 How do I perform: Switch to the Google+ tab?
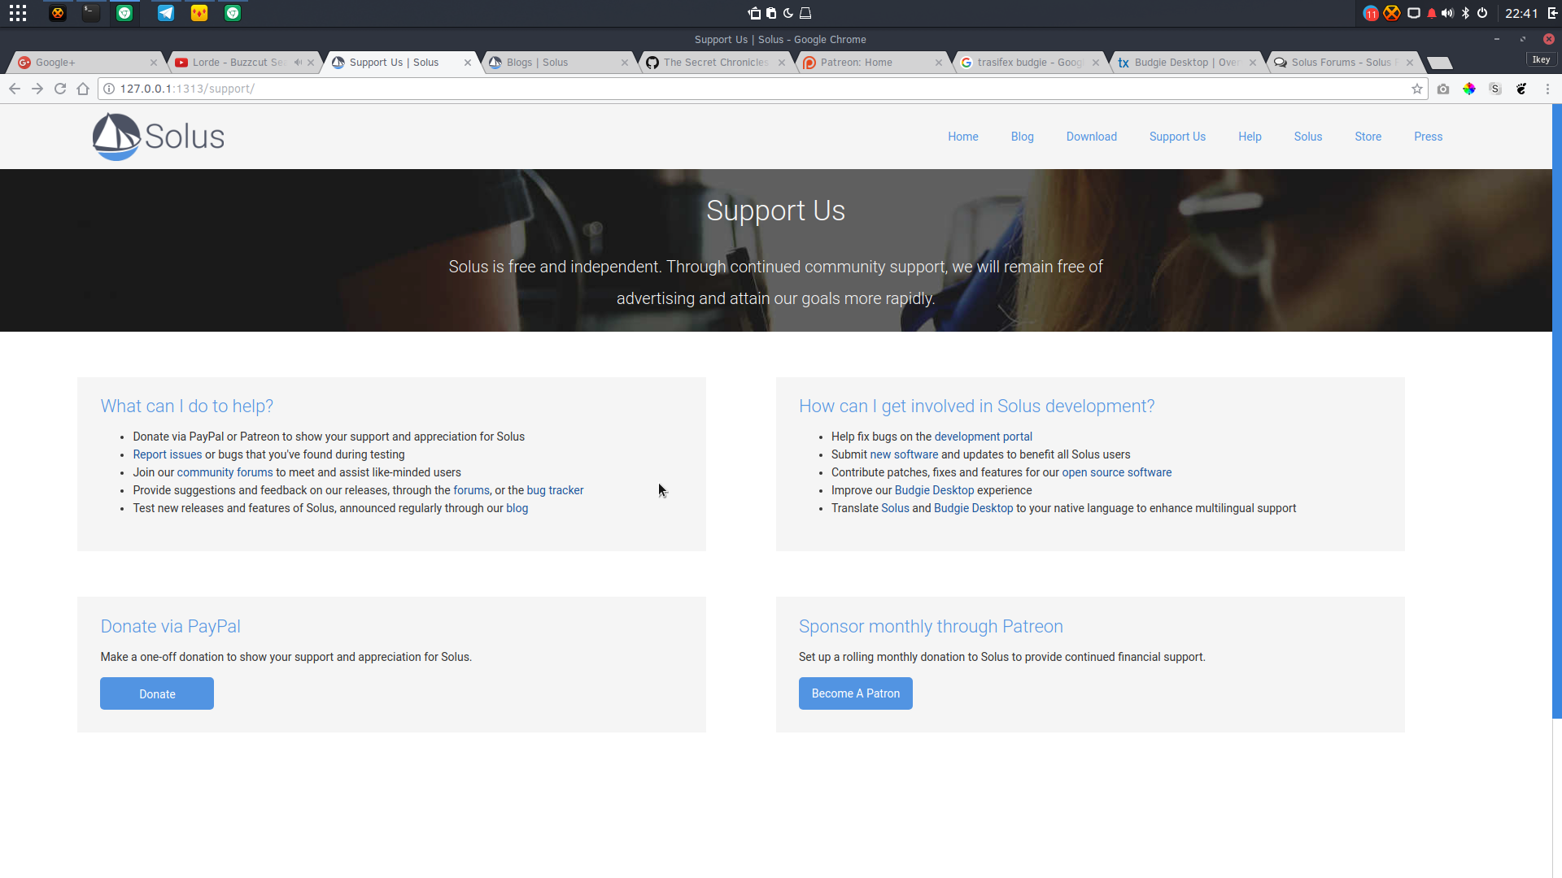(85, 63)
